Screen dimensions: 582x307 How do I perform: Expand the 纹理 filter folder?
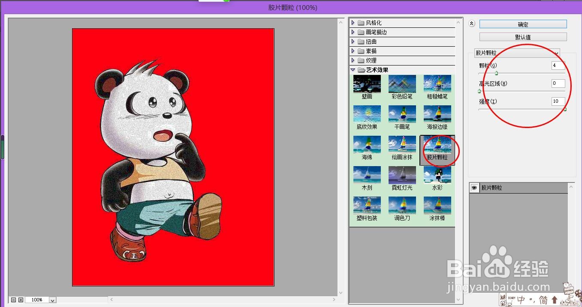(x=353, y=60)
